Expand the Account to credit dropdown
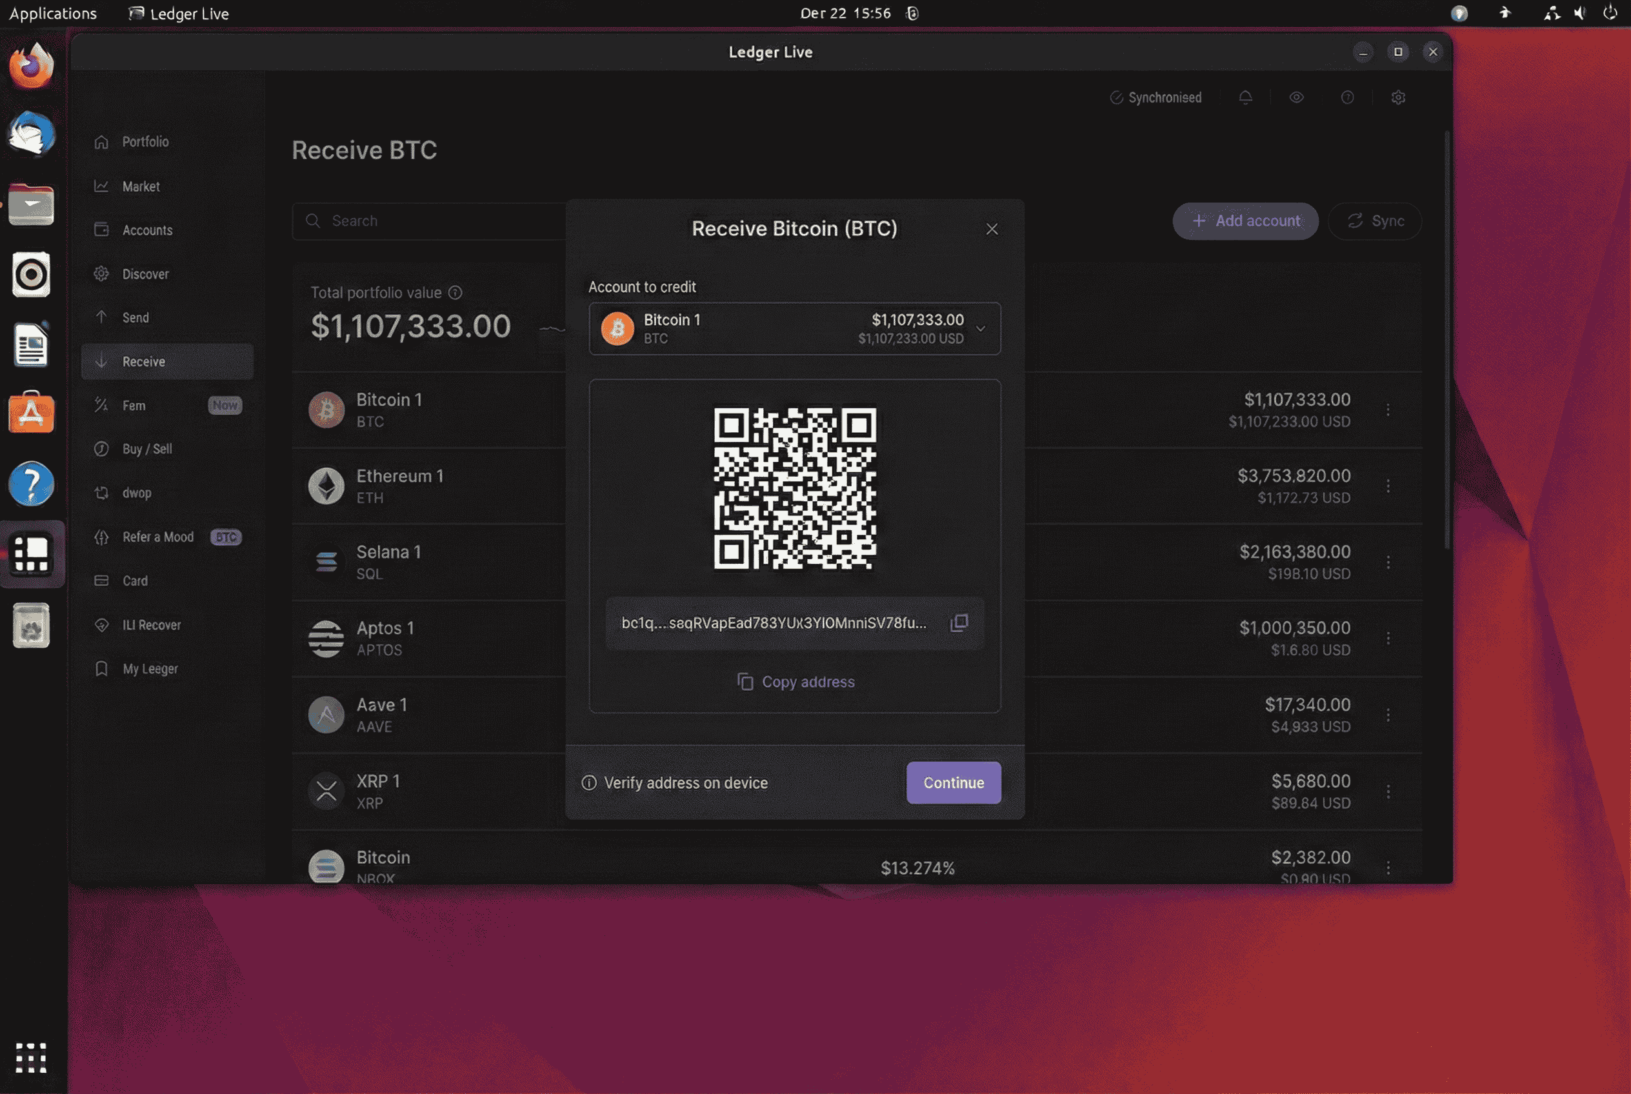 click(x=980, y=328)
